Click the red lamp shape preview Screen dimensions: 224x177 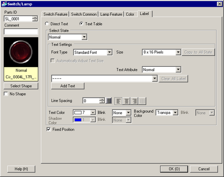[x=21, y=52]
